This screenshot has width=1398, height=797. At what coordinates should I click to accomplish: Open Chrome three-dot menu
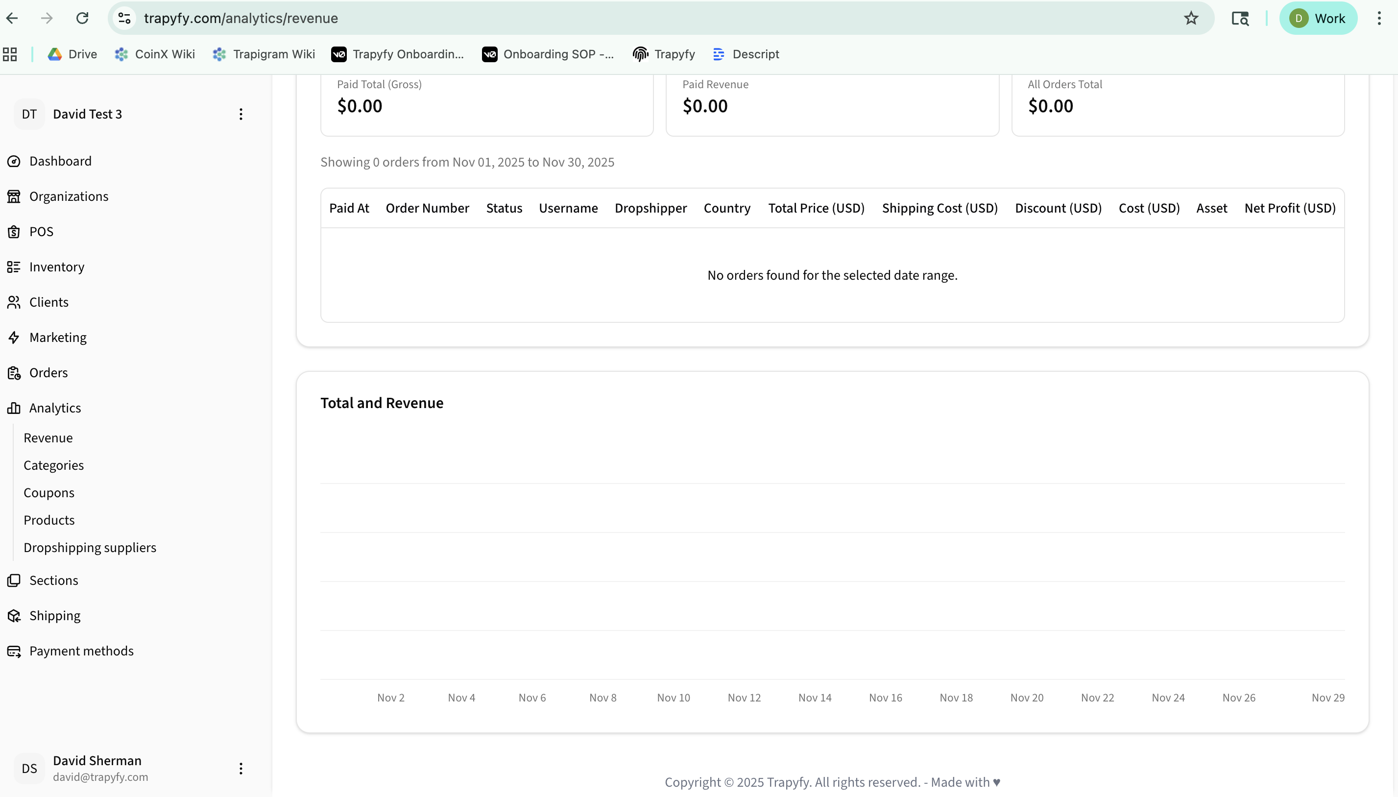[x=1379, y=18]
